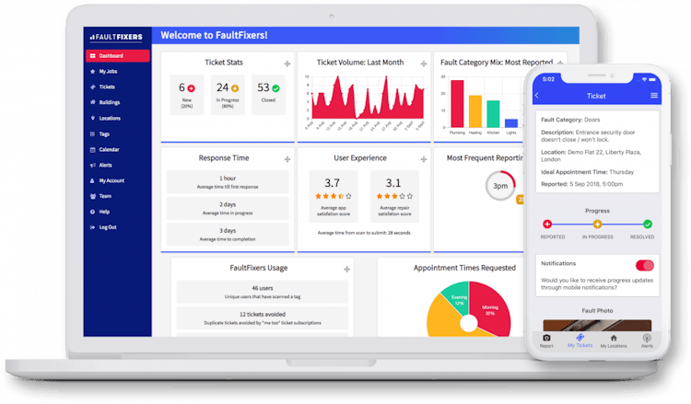Tap the Reported progress step icon
This screenshot has width=691, height=404.
click(547, 225)
